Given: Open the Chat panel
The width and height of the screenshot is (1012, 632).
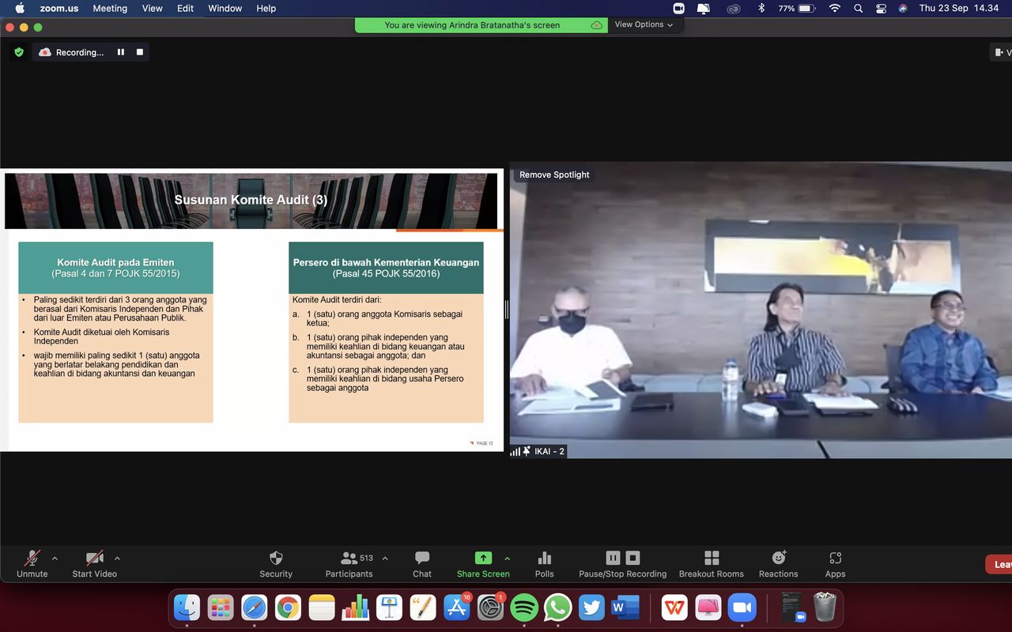Looking at the screenshot, I should tap(422, 564).
